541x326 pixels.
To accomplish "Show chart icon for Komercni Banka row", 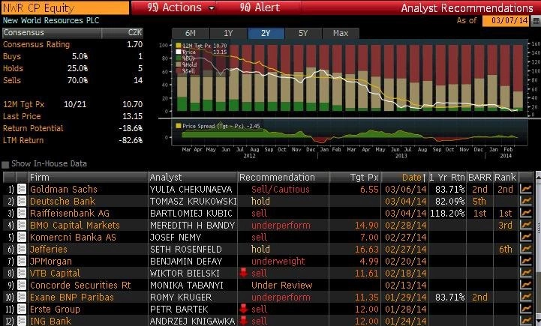I will click(x=526, y=237).
